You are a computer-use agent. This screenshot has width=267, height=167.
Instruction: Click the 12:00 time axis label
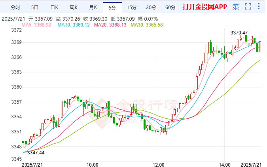(x=159, y=165)
